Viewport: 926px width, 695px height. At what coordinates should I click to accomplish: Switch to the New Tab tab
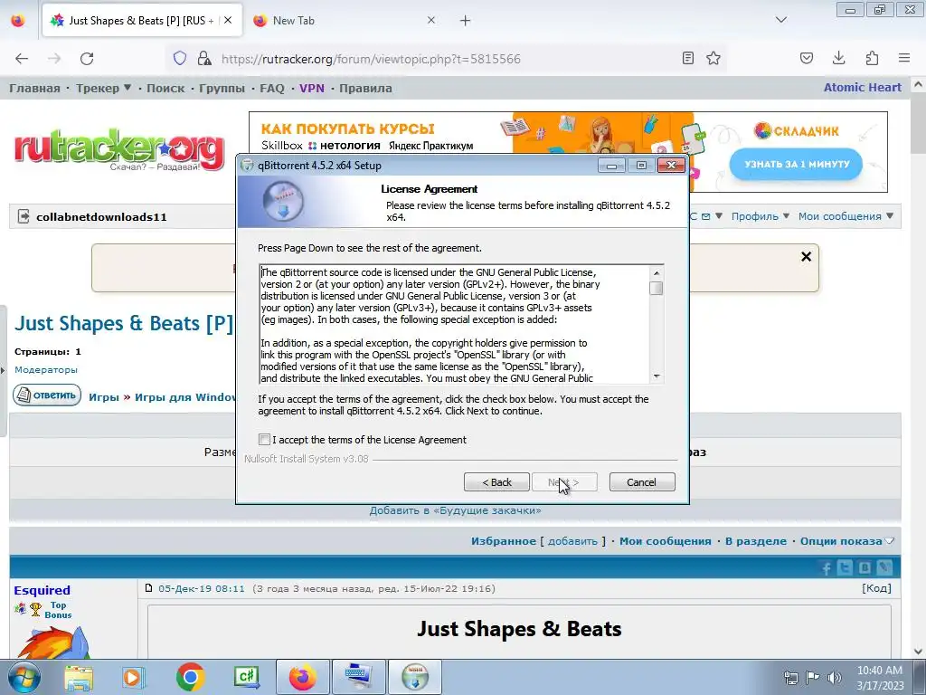point(343,21)
